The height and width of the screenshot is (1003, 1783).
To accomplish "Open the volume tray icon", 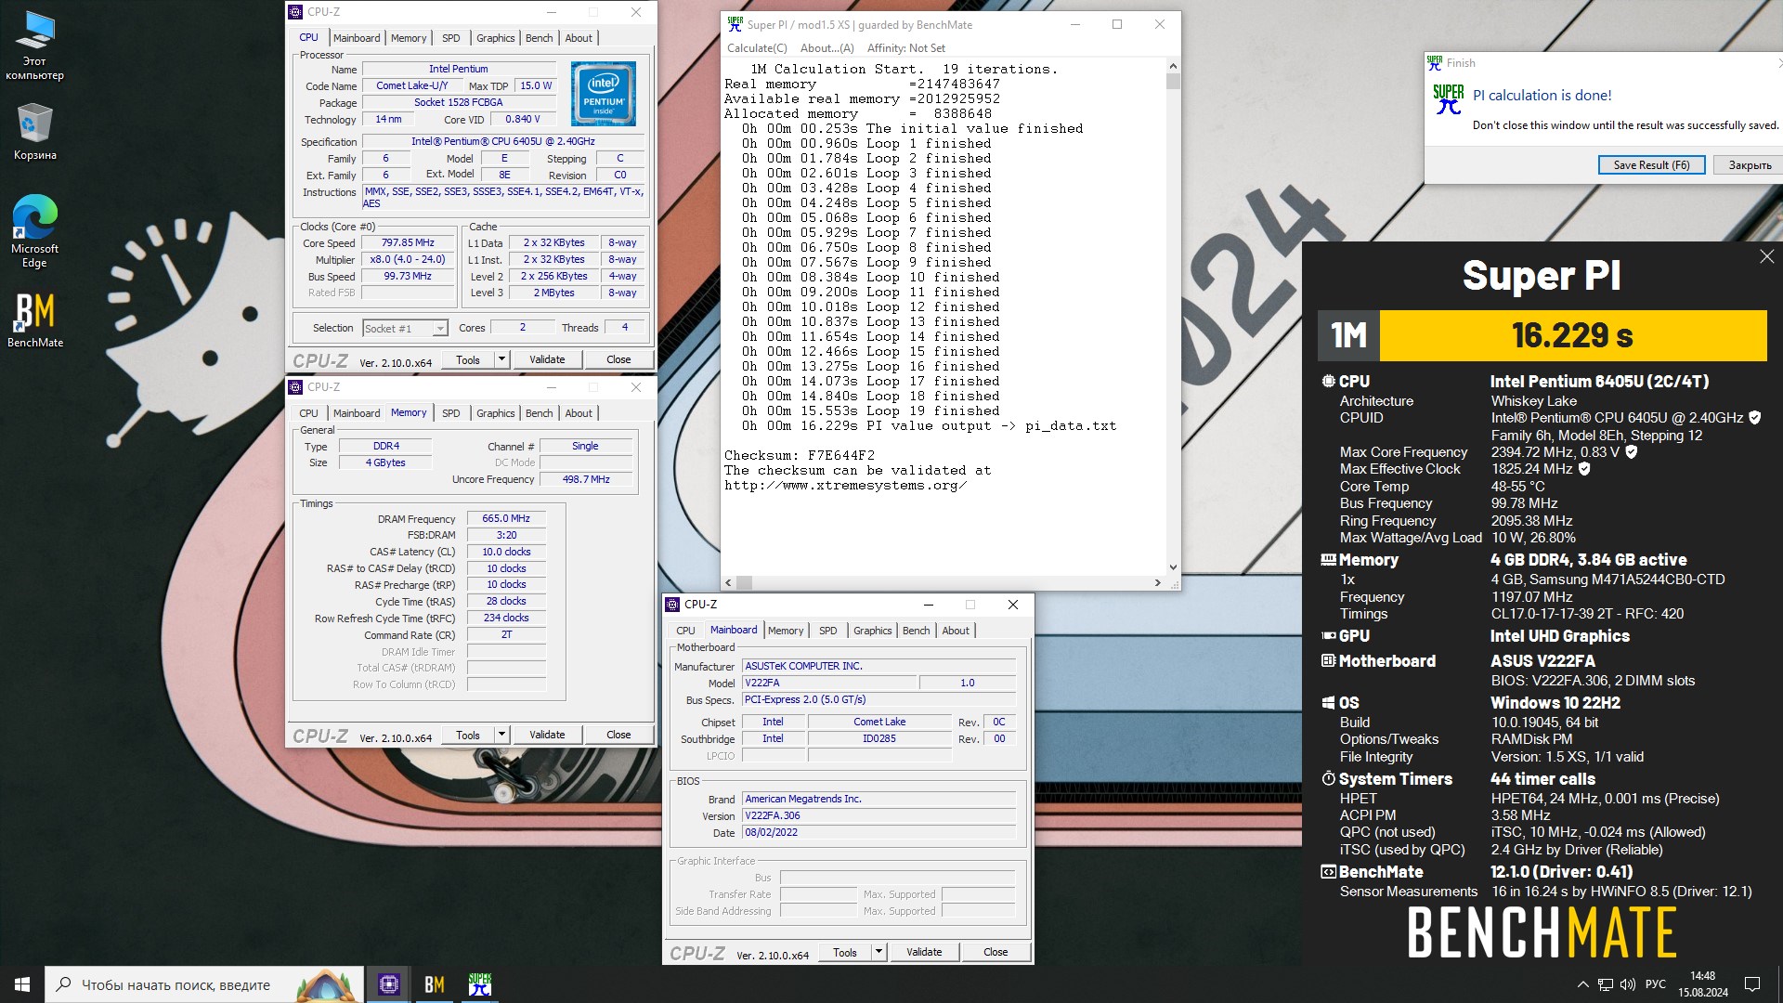I will 1627,984.
